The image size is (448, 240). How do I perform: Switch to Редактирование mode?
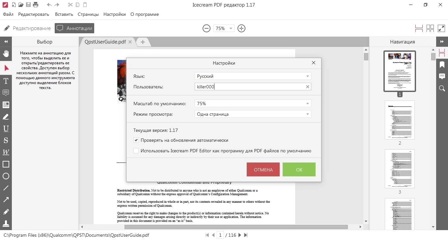click(27, 28)
